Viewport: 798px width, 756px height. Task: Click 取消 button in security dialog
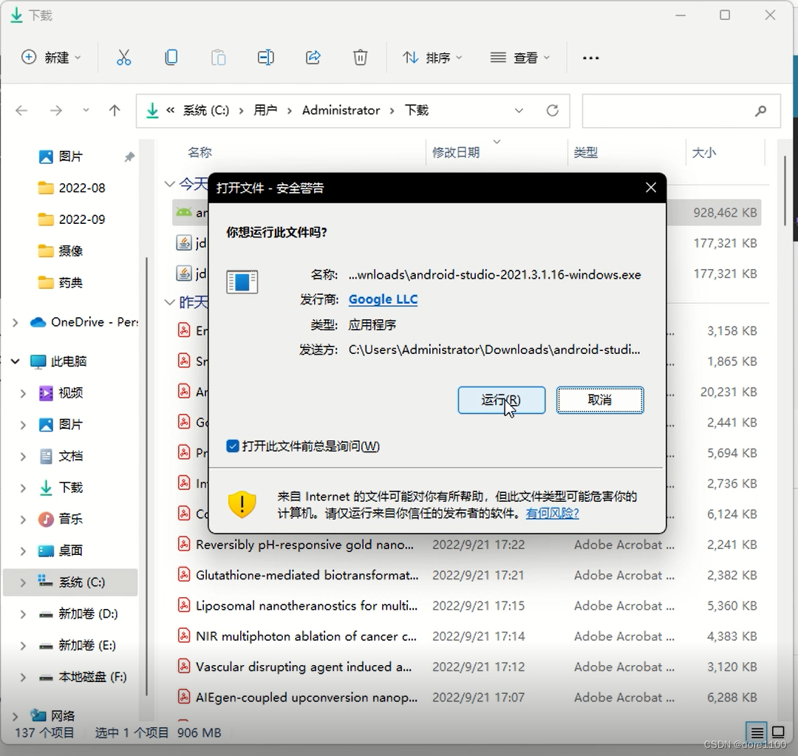click(x=600, y=400)
